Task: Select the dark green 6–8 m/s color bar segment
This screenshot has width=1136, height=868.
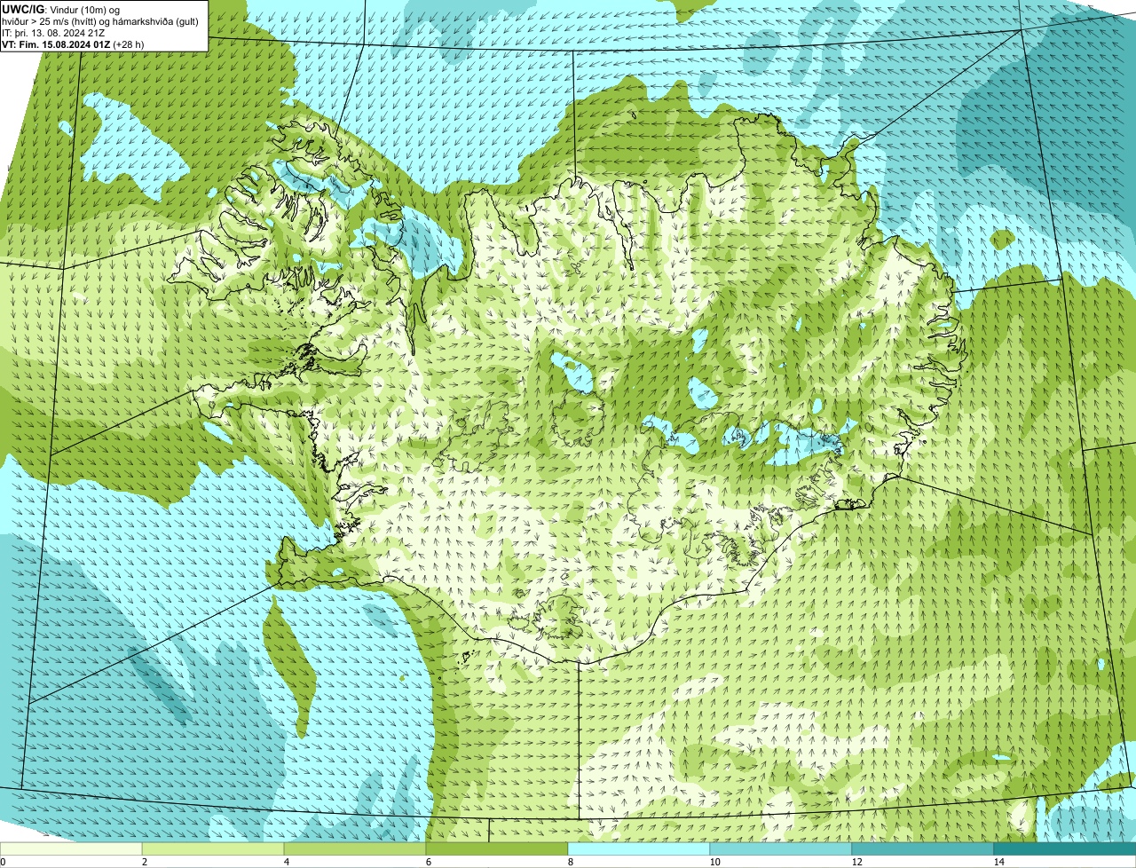Action: [x=497, y=849]
